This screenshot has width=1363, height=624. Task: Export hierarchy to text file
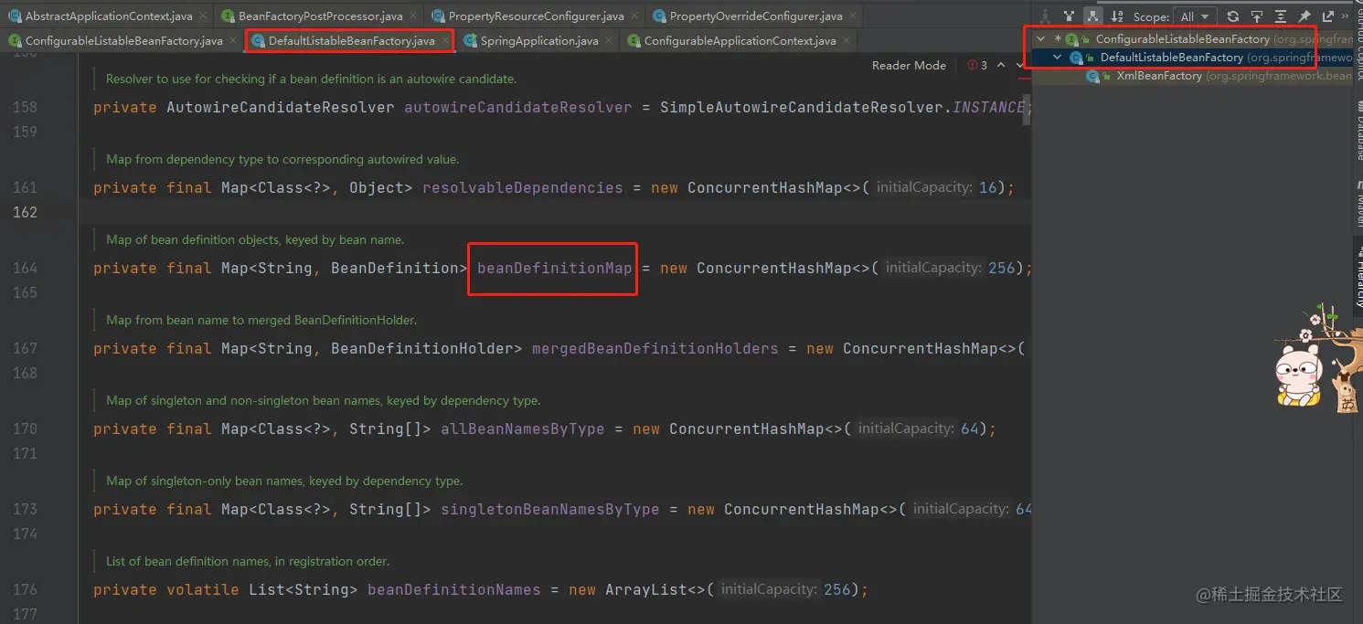coord(1328,16)
